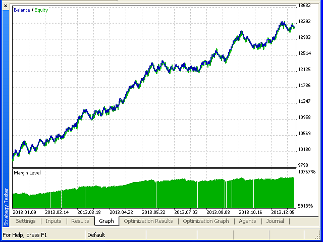The width and height of the screenshot is (323, 242).
Task: Select the Graph tab
Action: 106,221
